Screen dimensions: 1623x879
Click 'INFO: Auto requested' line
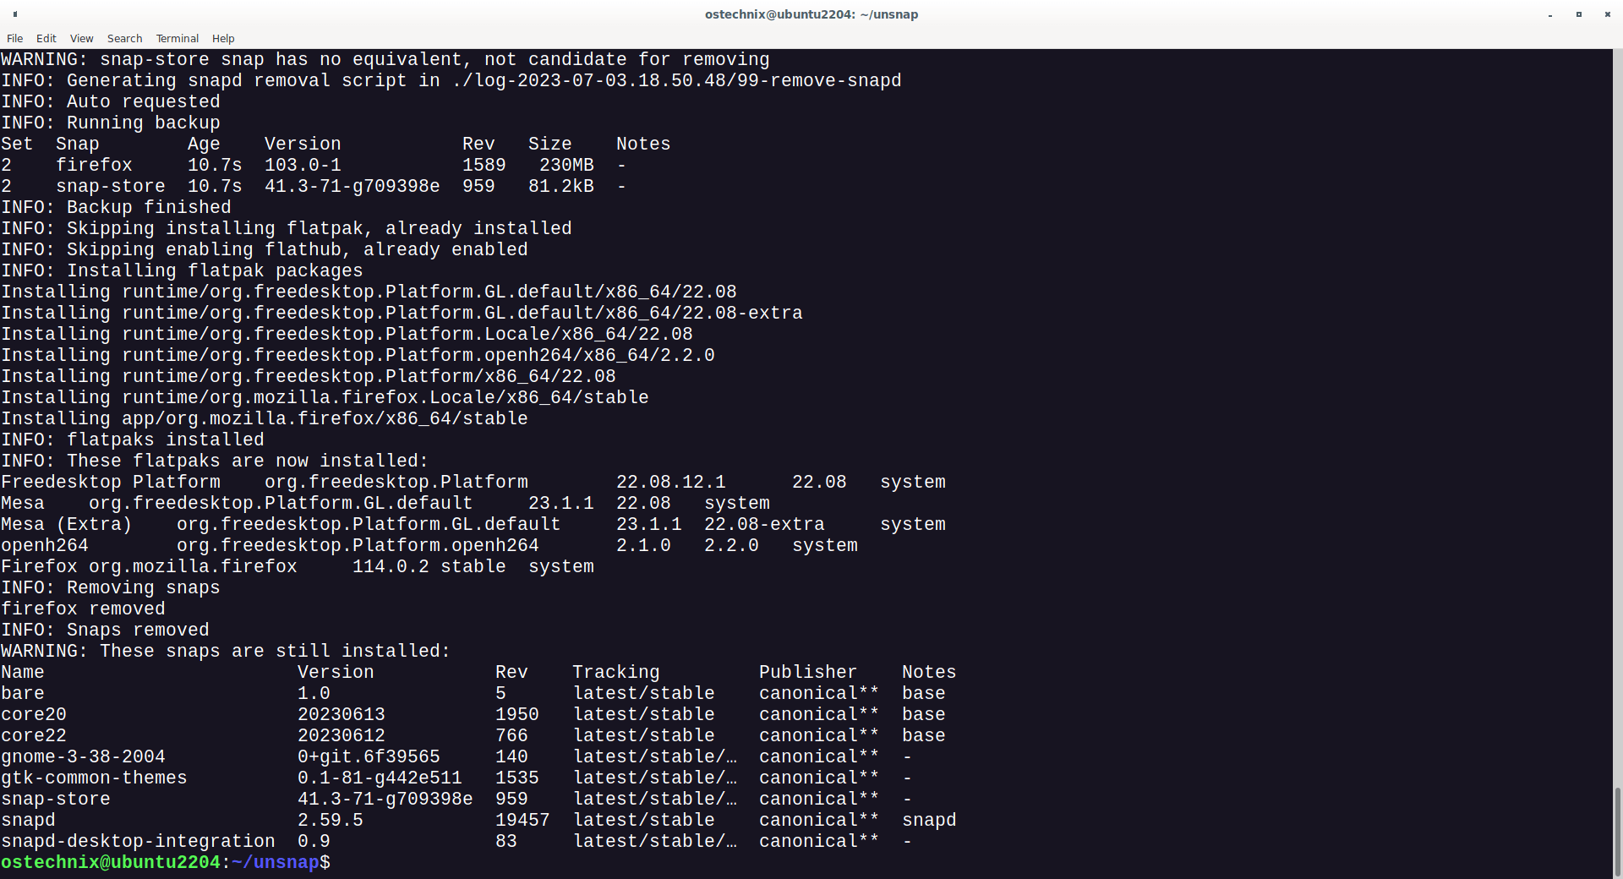pyautogui.click(x=111, y=101)
